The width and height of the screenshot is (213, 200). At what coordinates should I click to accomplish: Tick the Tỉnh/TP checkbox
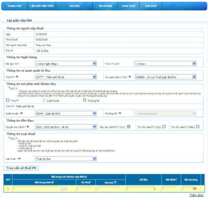[8, 100]
